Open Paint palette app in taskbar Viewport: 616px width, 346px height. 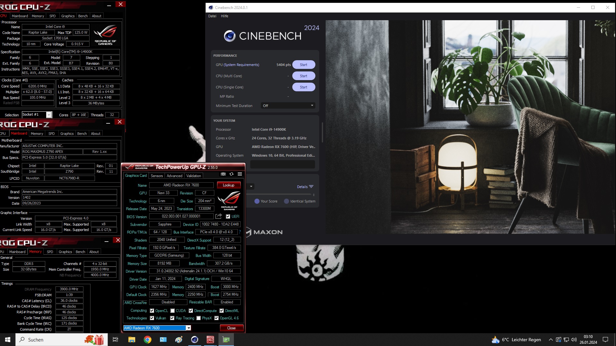coord(179,340)
